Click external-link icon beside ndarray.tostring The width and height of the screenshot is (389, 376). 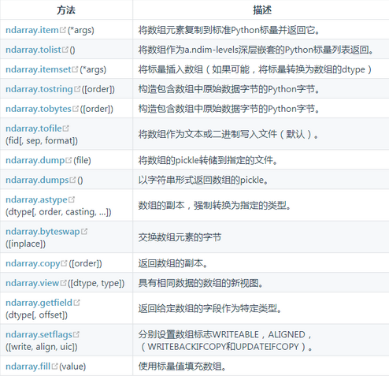[77, 89]
